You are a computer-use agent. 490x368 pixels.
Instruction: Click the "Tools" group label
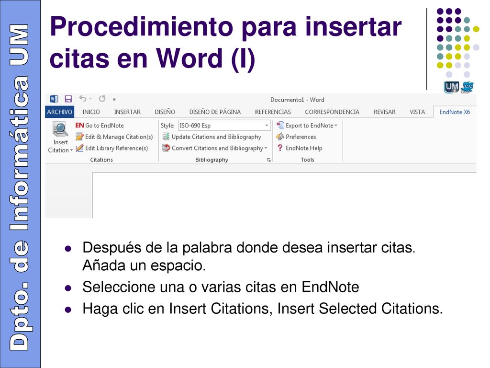coord(308,160)
